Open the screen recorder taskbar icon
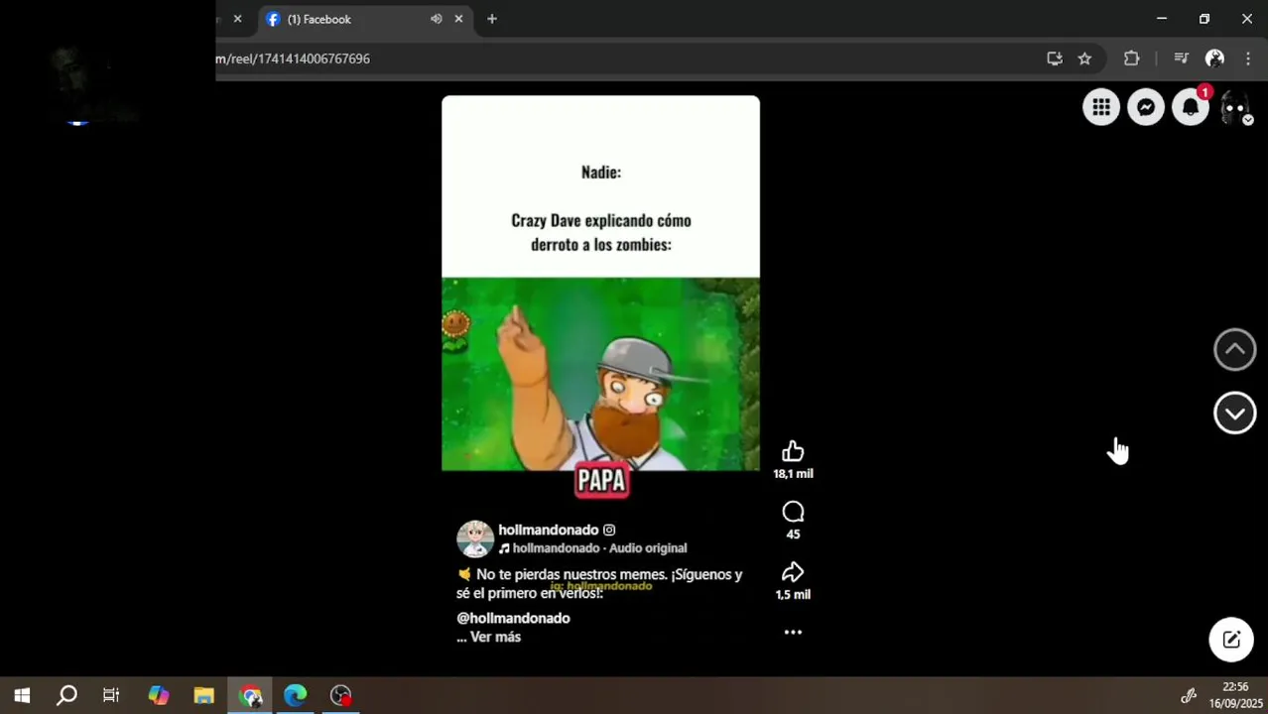 coord(341,695)
